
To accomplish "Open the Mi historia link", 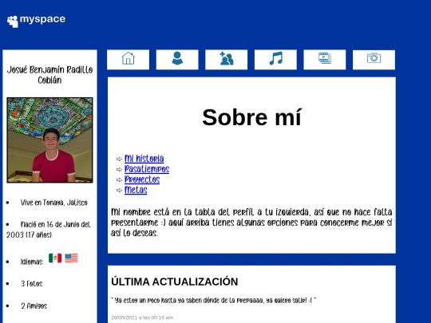I will click(144, 159).
